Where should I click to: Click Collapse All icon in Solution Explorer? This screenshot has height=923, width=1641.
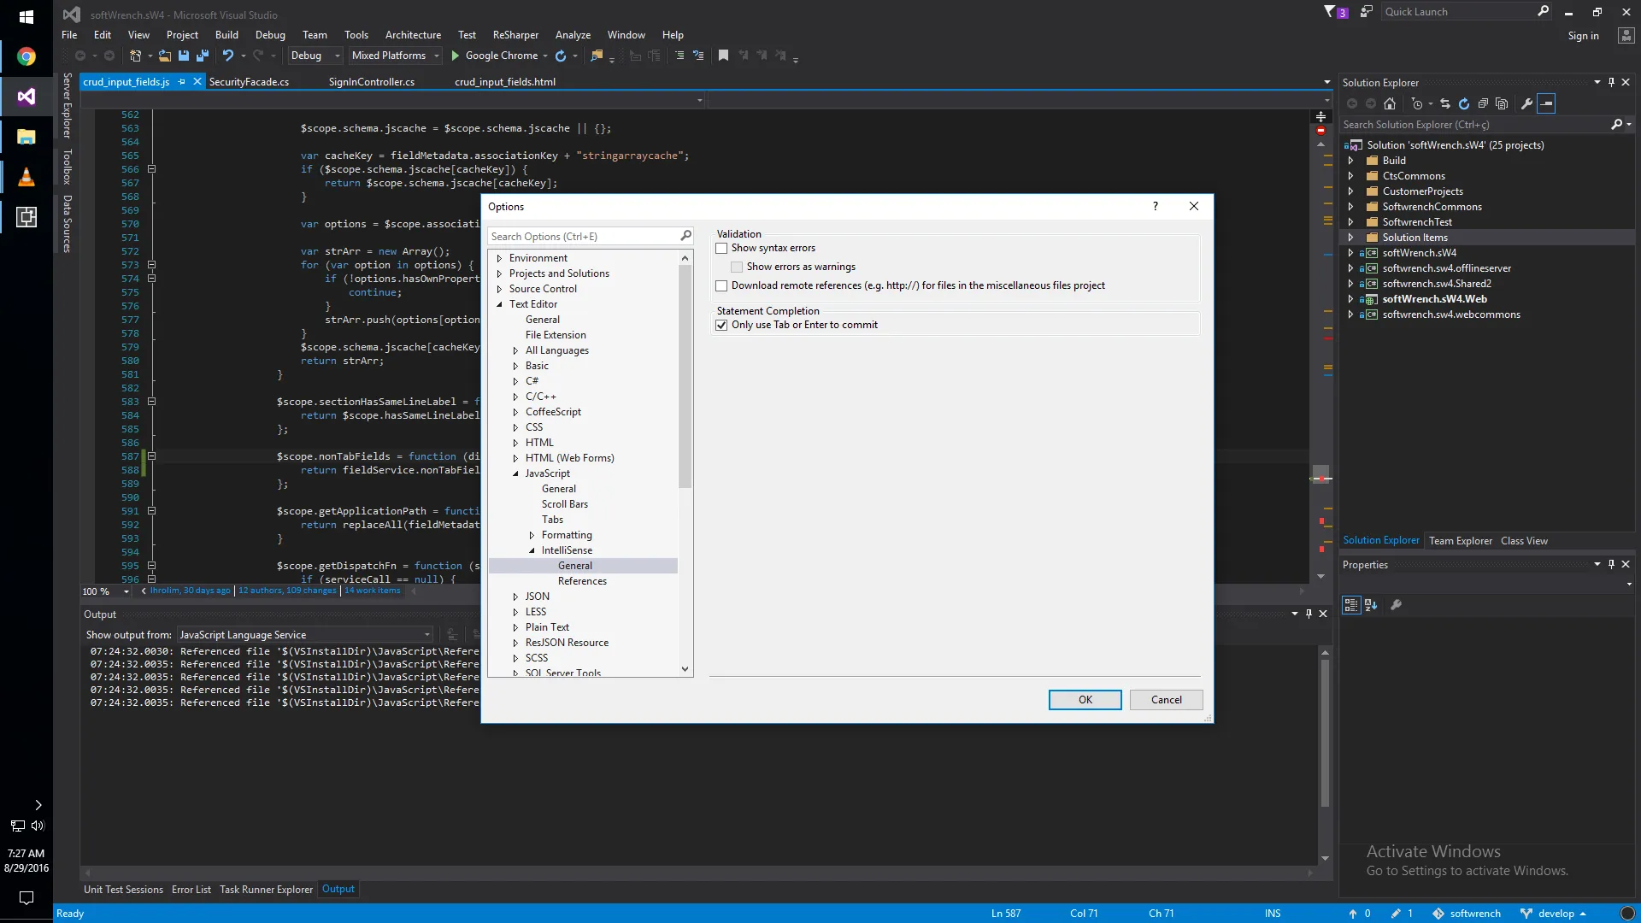pyautogui.click(x=1483, y=104)
